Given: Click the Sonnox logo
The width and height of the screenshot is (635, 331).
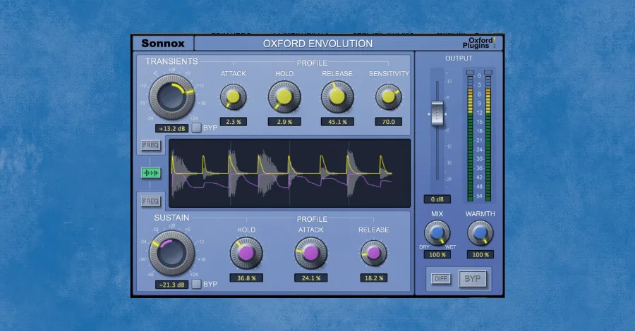Looking at the screenshot, I should coord(163,43).
